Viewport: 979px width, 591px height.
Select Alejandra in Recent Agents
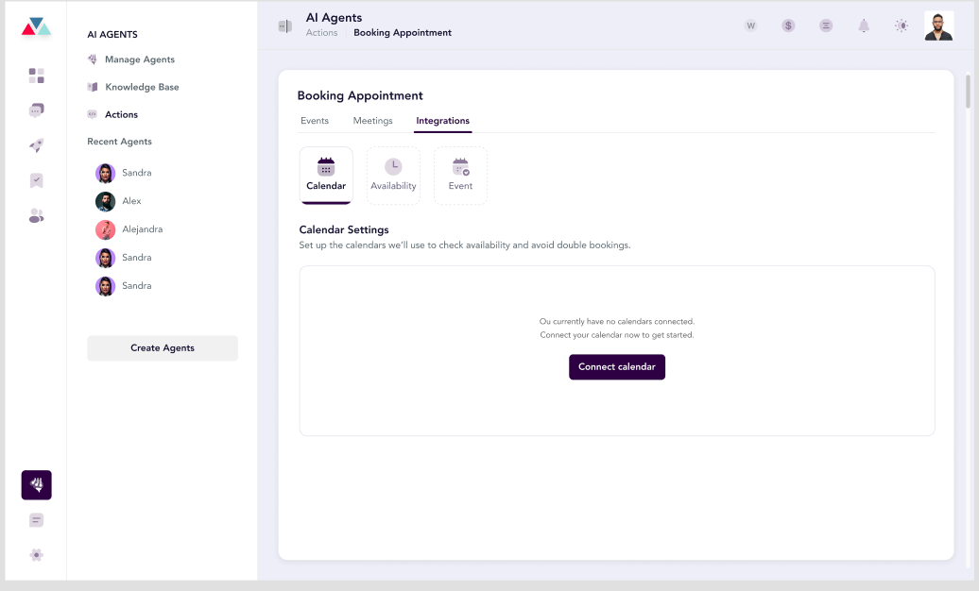point(129,229)
